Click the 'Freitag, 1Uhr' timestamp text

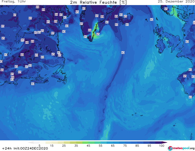[x=14, y=2]
